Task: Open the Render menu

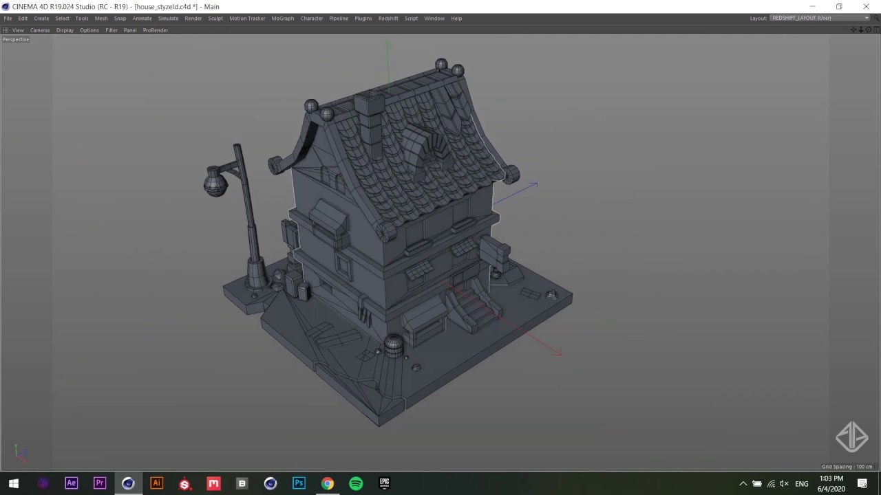Action: pos(193,19)
